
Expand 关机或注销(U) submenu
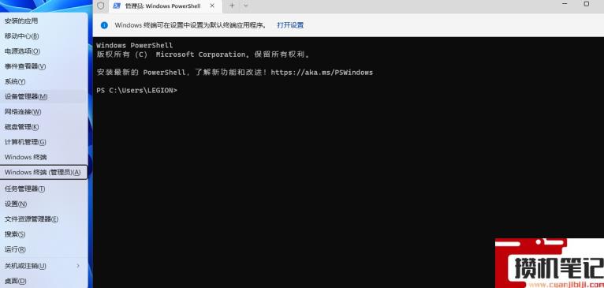pyautogui.click(x=43, y=266)
